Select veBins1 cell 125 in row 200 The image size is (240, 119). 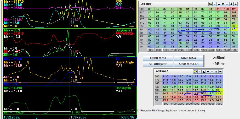[x=234, y=9]
